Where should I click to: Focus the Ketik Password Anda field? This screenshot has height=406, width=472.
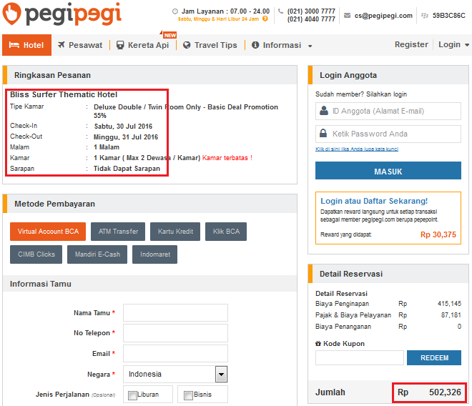[x=388, y=134]
